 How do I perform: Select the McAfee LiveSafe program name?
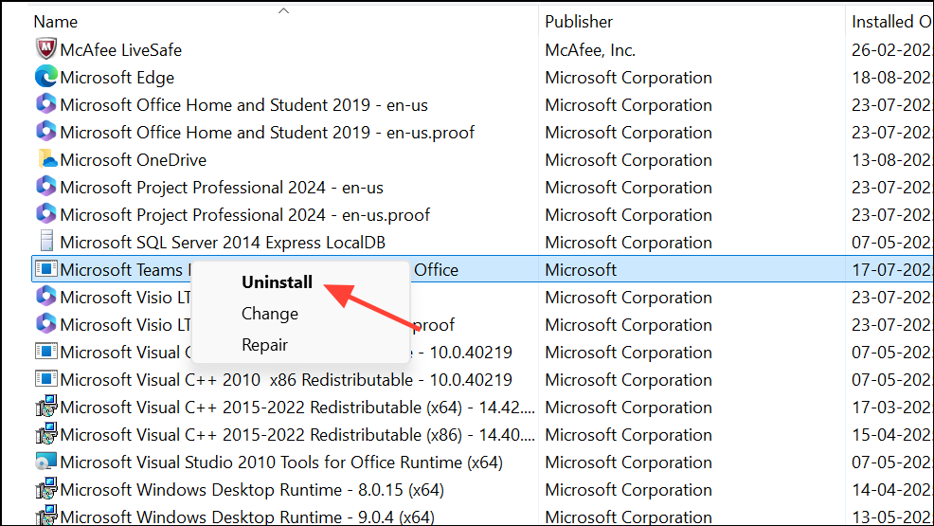point(121,49)
